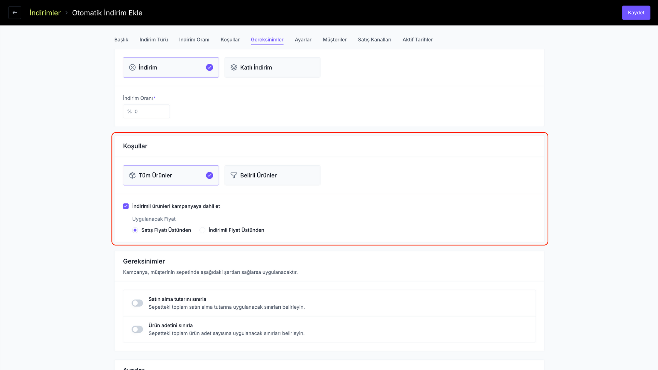Click the İndirim card checkmark

(209, 67)
